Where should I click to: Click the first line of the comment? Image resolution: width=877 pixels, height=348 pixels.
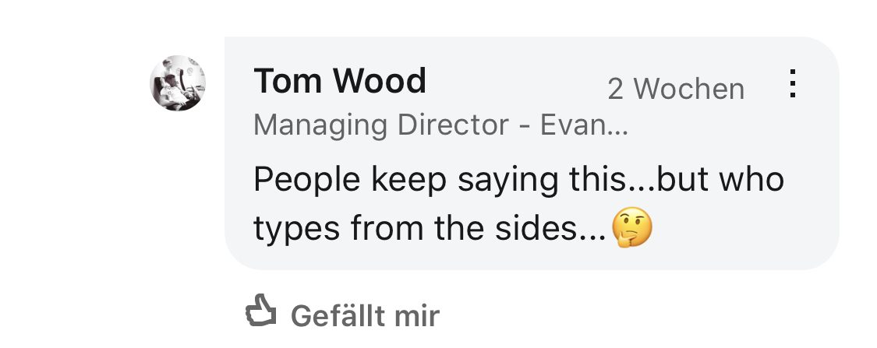point(518,181)
